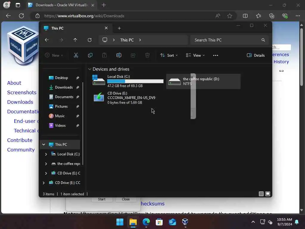Viewport: 305px width, 229px height.
Task: Add a new File Explorer tab
Action: (x=119, y=28)
